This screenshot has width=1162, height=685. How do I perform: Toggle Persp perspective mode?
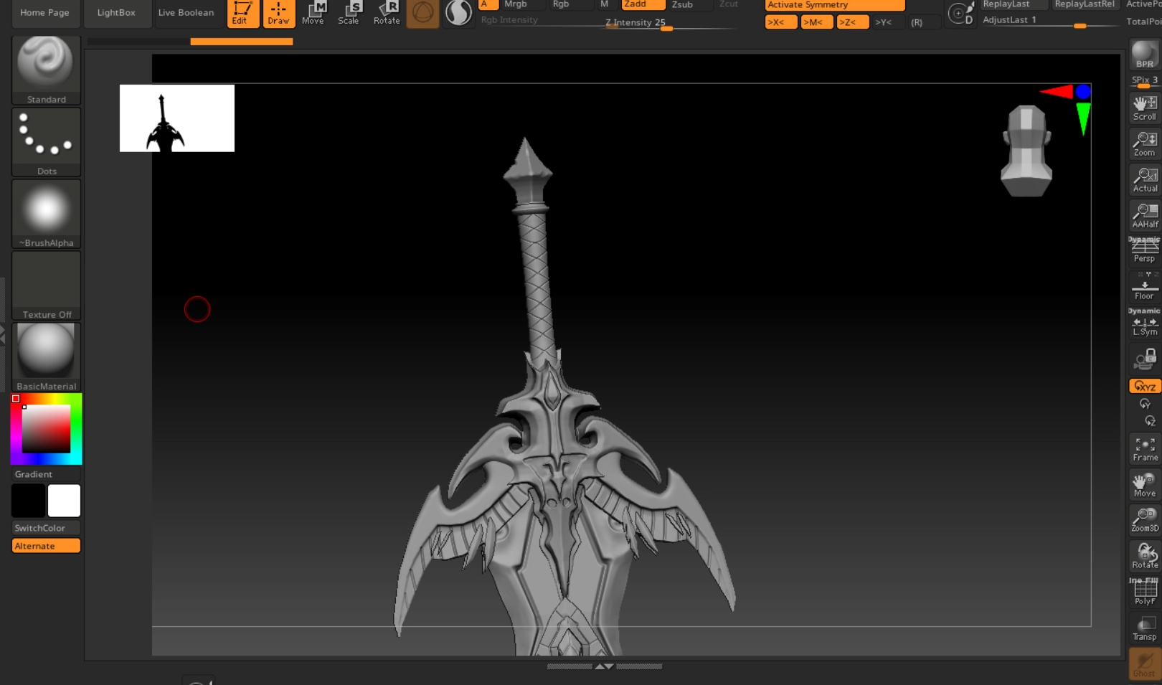(x=1145, y=250)
